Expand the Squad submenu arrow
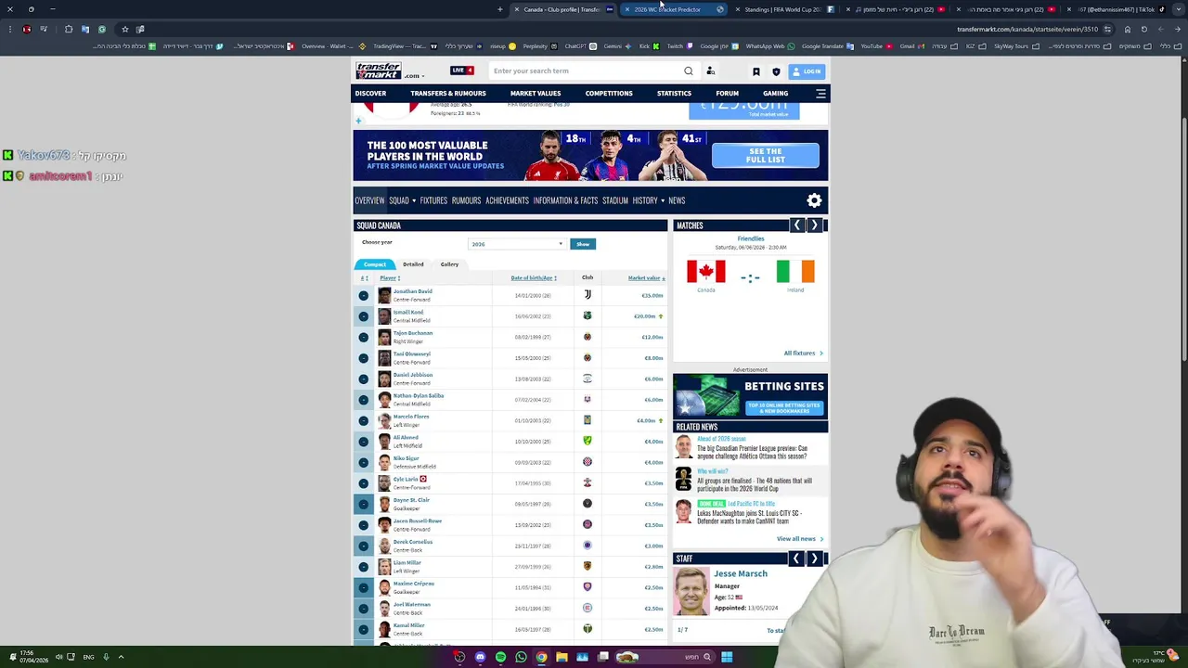The height and width of the screenshot is (668, 1188). click(413, 200)
